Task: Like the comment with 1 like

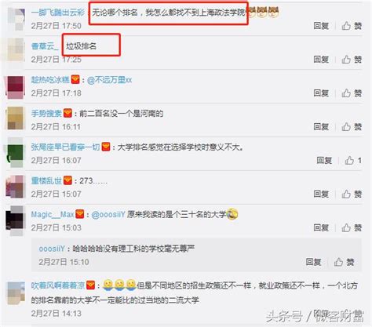Action: 353,160
